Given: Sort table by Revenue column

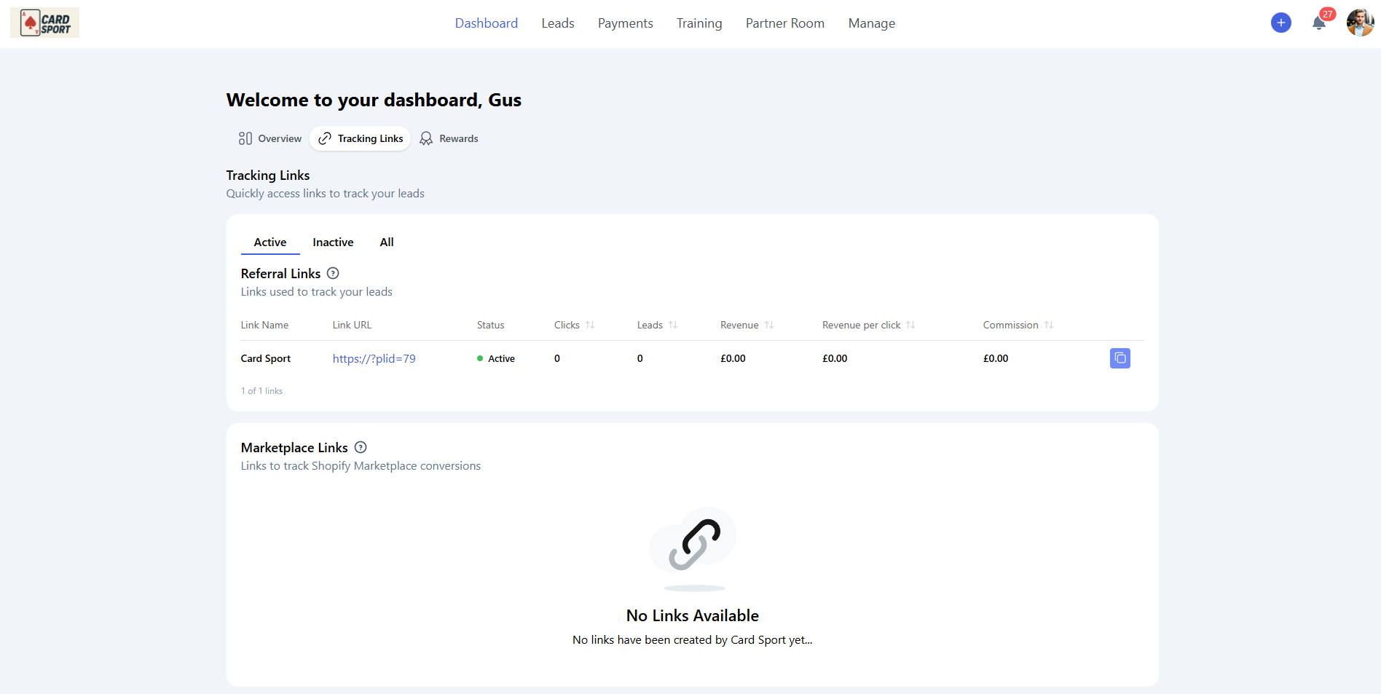Looking at the screenshot, I should [769, 326].
